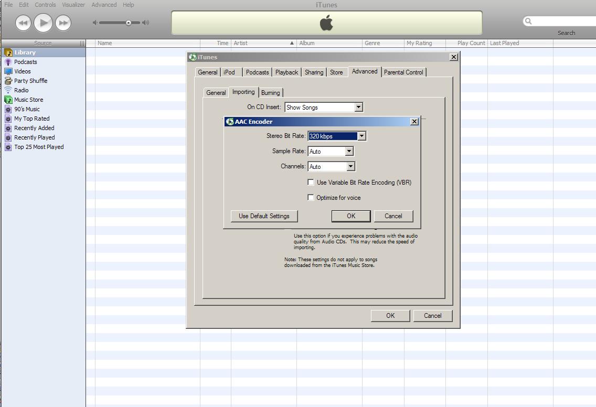Open Party Shuffle icon in sidebar
This screenshot has width=596, height=407.
click(8, 81)
